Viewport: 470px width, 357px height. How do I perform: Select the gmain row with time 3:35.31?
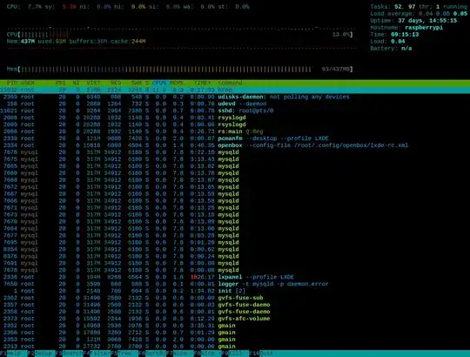[x=235, y=326]
